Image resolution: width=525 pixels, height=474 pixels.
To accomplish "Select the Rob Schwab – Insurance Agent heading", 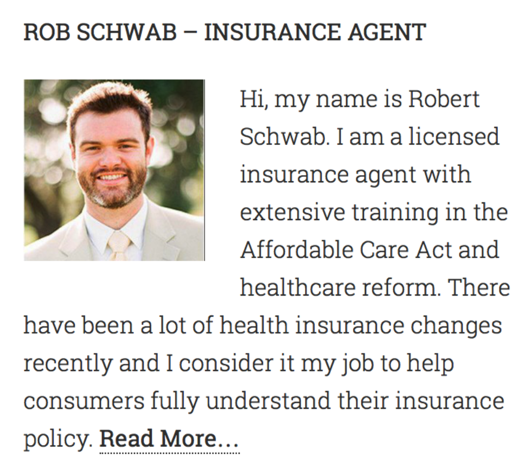I will (225, 32).
